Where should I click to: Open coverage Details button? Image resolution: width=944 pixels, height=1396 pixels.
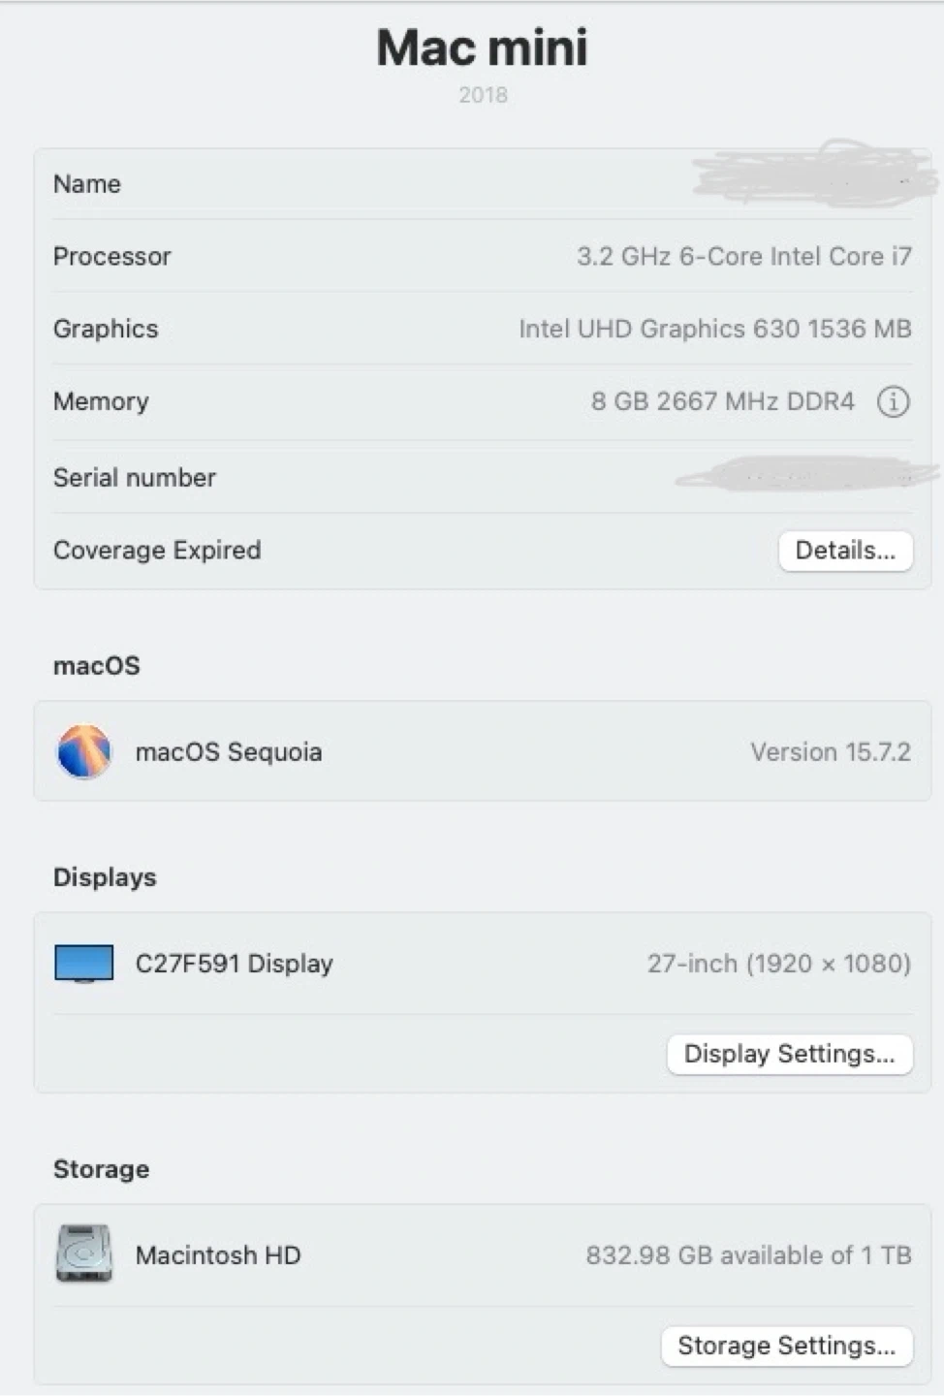tap(845, 551)
